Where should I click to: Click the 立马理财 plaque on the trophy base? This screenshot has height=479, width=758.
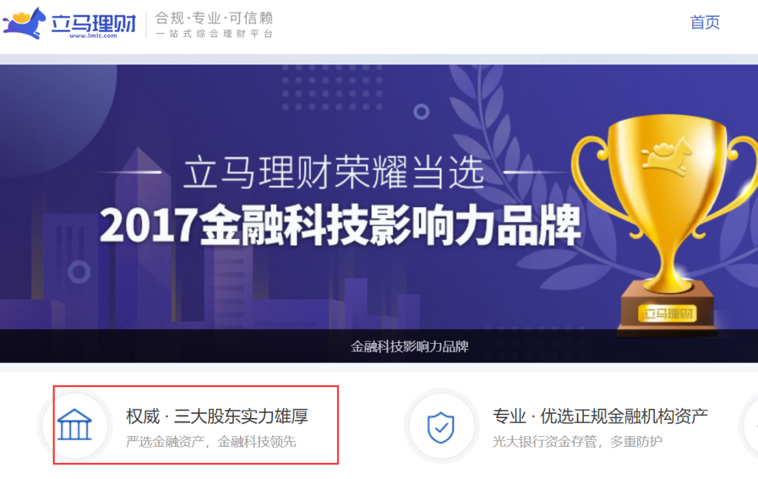(x=668, y=314)
